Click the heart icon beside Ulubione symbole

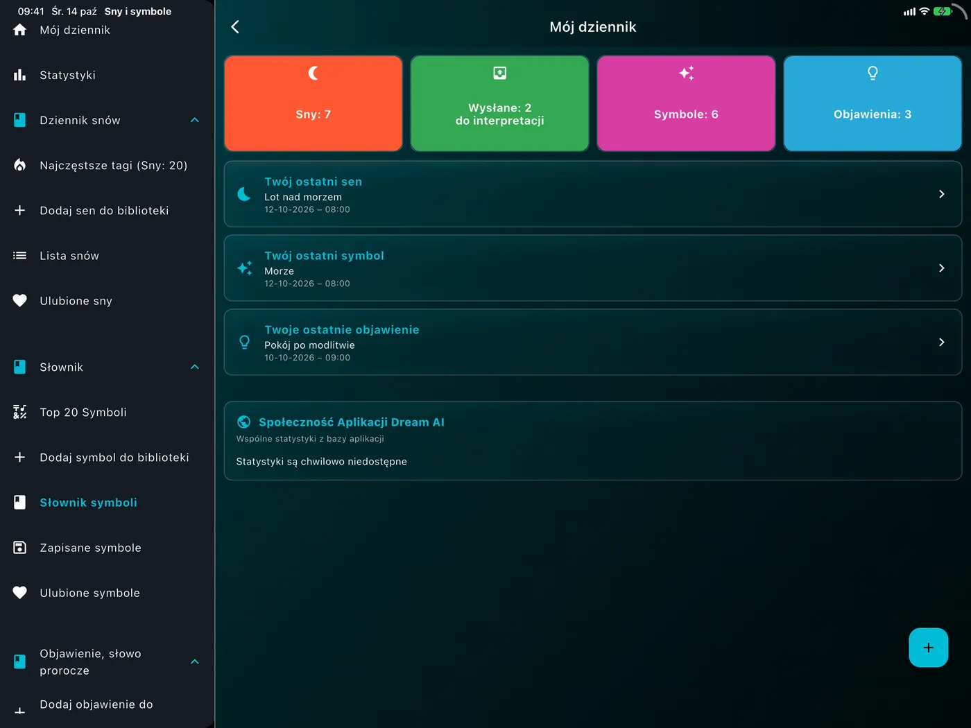click(x=19, y=592)
